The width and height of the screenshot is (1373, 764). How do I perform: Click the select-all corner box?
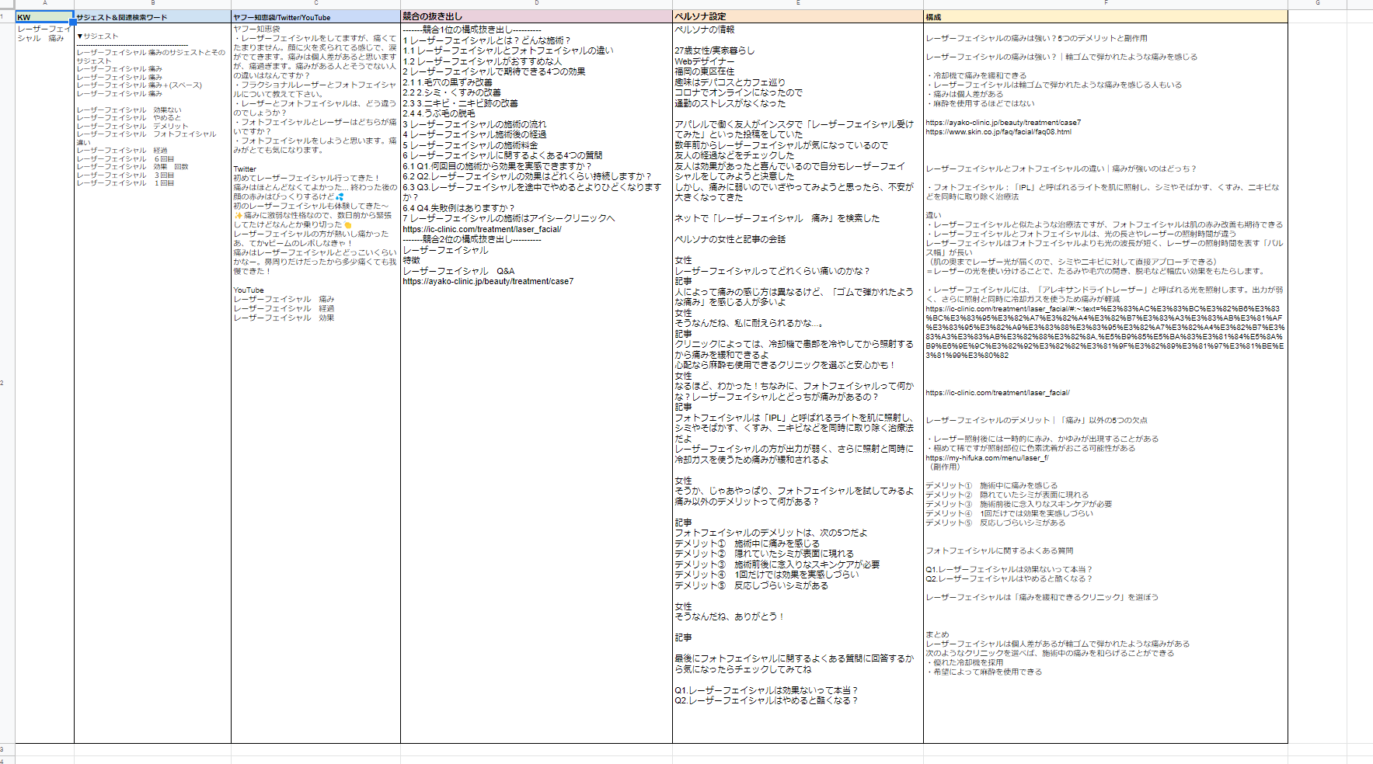click(7, 4)
